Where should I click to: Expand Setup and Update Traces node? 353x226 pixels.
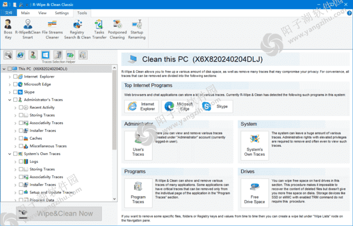pyautogui.click(x=15, y=192)
